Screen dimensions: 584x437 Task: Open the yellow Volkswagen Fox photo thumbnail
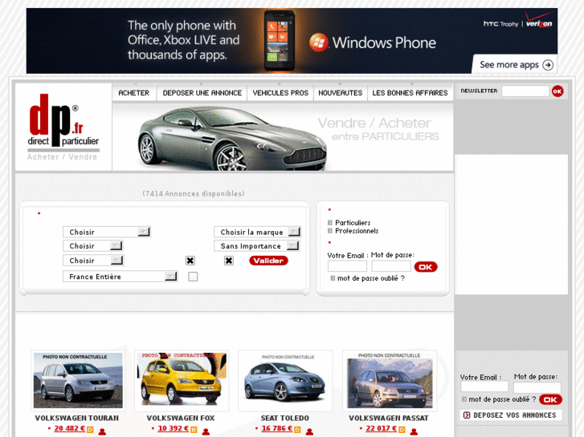click(182, 380)
